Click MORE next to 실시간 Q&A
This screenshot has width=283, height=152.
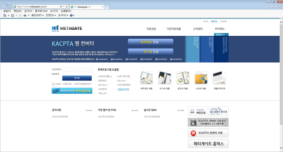181,110
